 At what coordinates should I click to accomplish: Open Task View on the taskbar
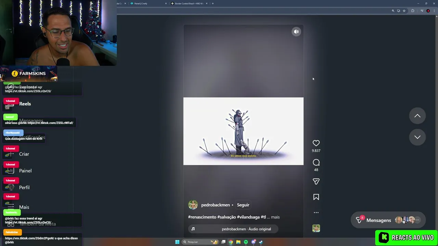click(x=223, y=242)
